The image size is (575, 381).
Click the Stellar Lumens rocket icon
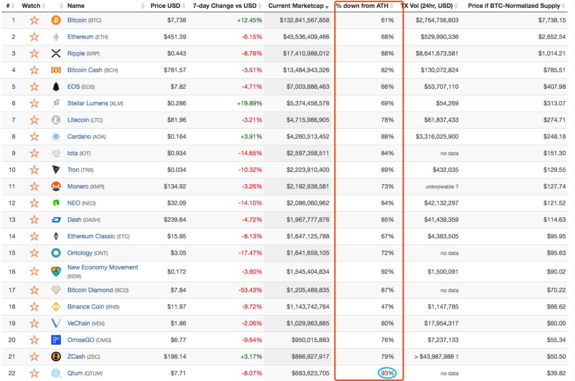click(x=56, y=103)
